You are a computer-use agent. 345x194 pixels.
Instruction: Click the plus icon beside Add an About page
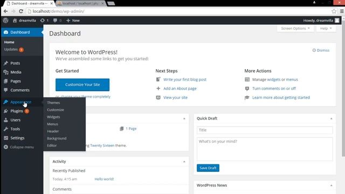(x=158, y=88)
